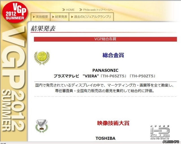Image resolution: width=181 pixels, height=144 pixels.
Task: Click the プラズマテレビ "VIERA" product text
Action: [76, 76]
